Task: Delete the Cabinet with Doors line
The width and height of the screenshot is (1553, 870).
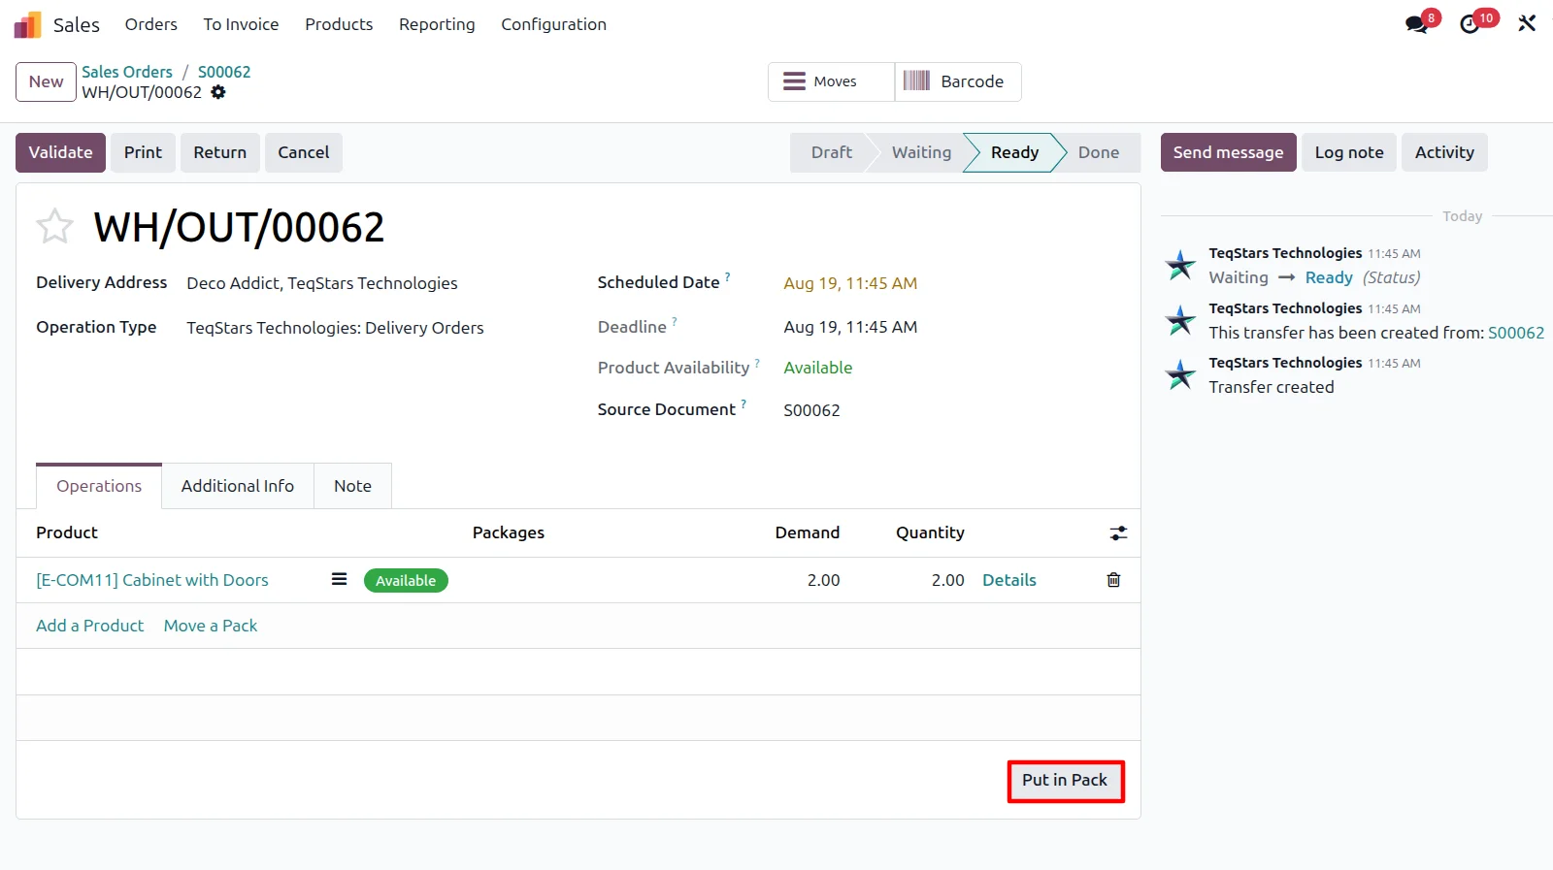Action: 1113,580
